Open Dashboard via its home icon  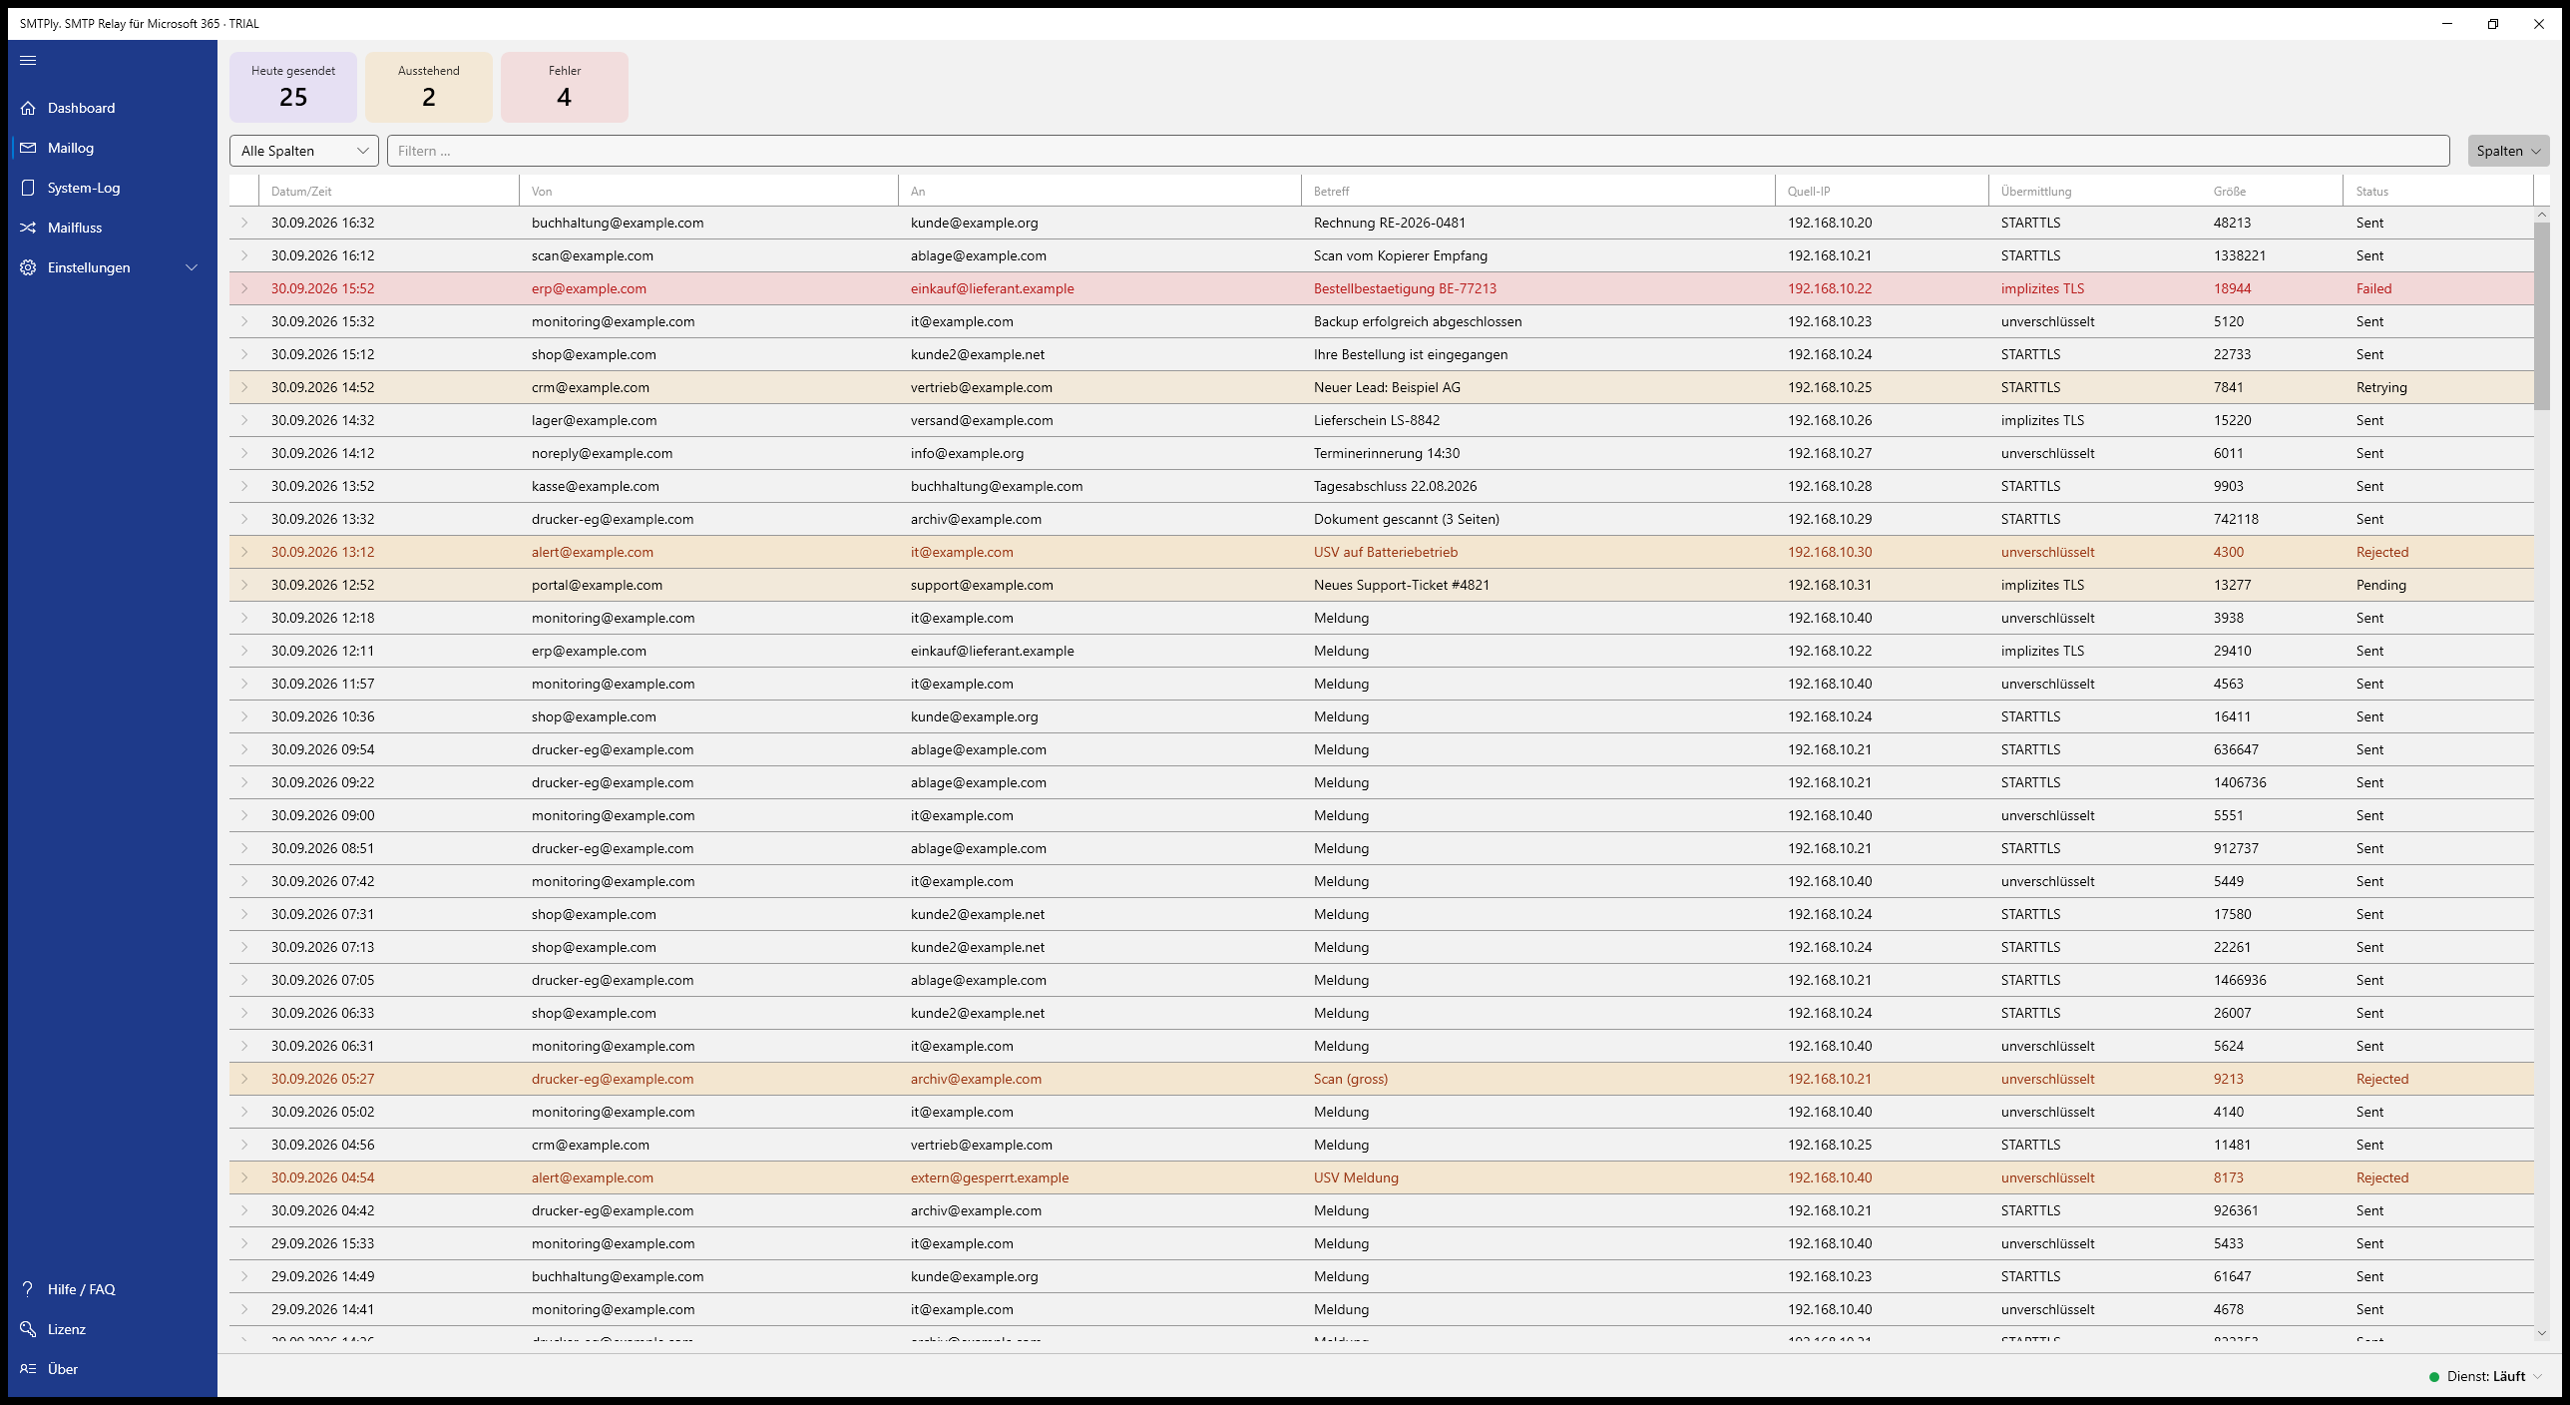pyautogui.click(x=28, y=108)
